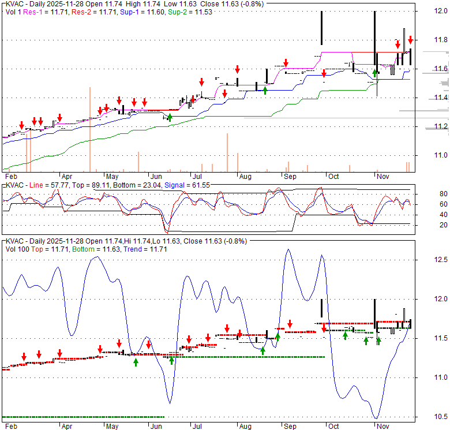Click the red down arrow above September on top chart

click(286, 63)
